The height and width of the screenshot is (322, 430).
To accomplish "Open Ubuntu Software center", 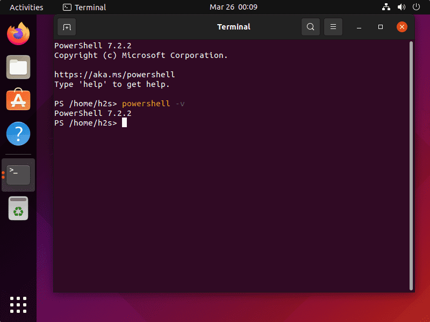I will coord(18,100).
